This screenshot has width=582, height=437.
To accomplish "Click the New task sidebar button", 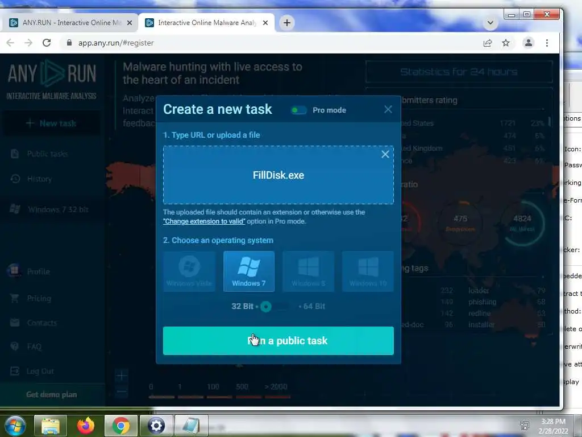I will [x=52, y=123].
